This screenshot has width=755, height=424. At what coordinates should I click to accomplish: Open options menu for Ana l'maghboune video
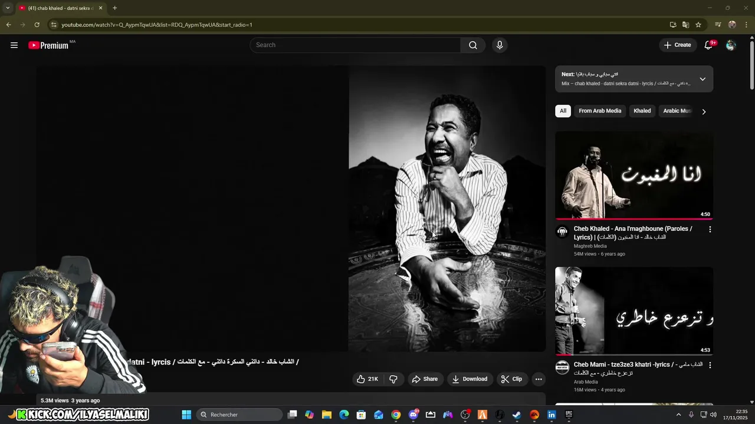710,230
